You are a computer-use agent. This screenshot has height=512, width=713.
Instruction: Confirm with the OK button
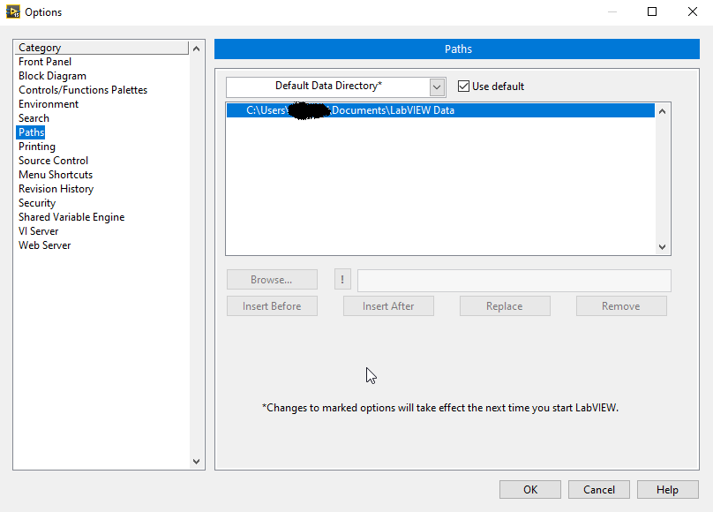point(530,490)
